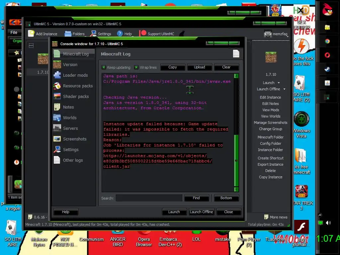Click Delete in instance side panel
The image size is (340, 255).
[270, 171]
